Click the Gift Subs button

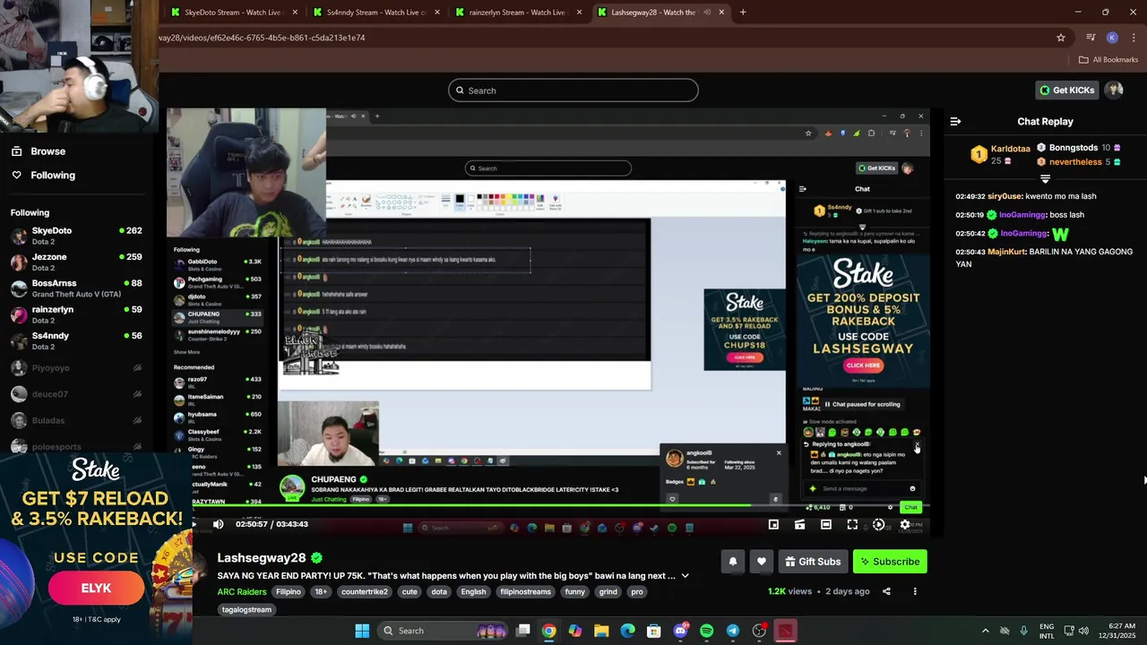(x=813, y=562)
